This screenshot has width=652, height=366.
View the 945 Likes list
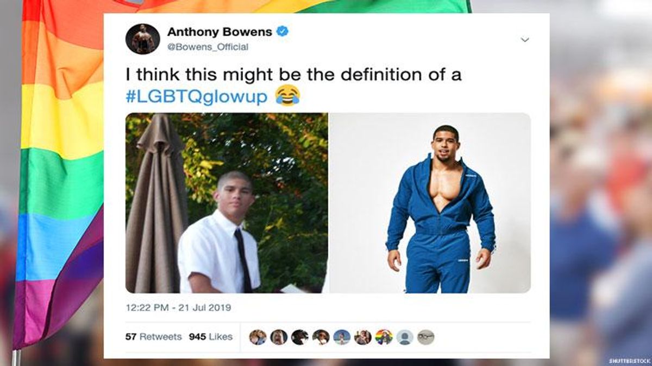click(211, 337)
